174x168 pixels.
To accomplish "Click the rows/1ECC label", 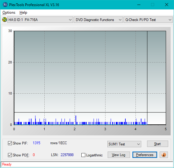I will 58,143.
